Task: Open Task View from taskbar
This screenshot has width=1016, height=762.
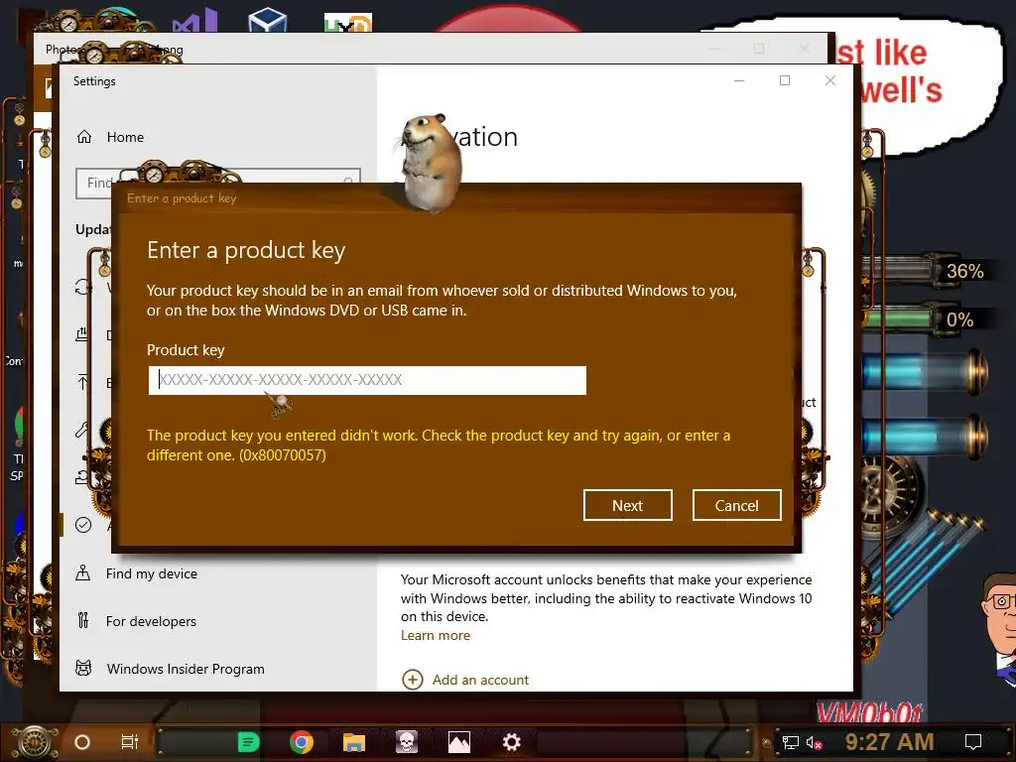Action: click(130, 742)
